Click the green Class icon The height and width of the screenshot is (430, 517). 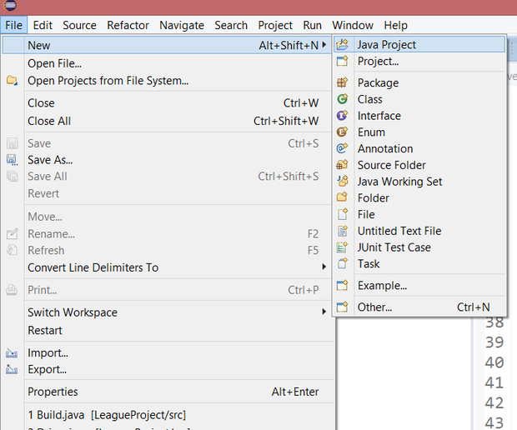coord(342,99)
